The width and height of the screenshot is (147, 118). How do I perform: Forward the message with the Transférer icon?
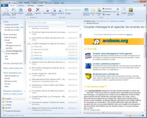(x=61, y=12)
